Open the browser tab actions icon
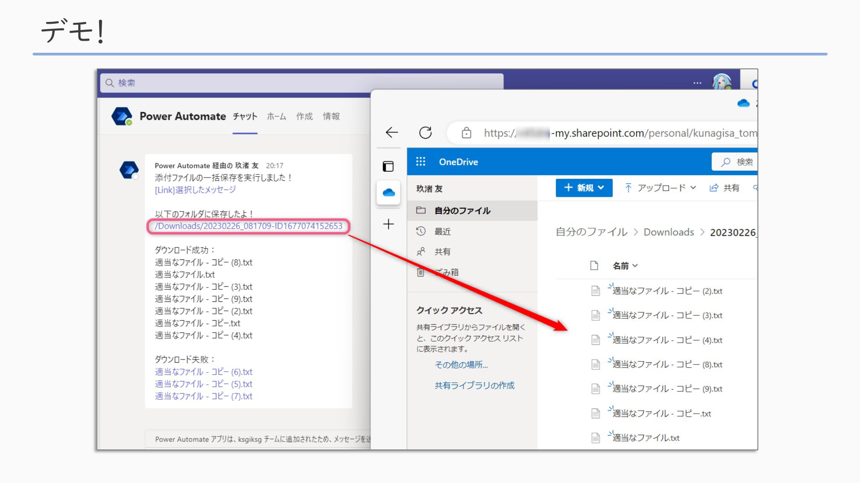Image resolution: width=860 pixels, height=483 pixels. (x=388, y=166)
